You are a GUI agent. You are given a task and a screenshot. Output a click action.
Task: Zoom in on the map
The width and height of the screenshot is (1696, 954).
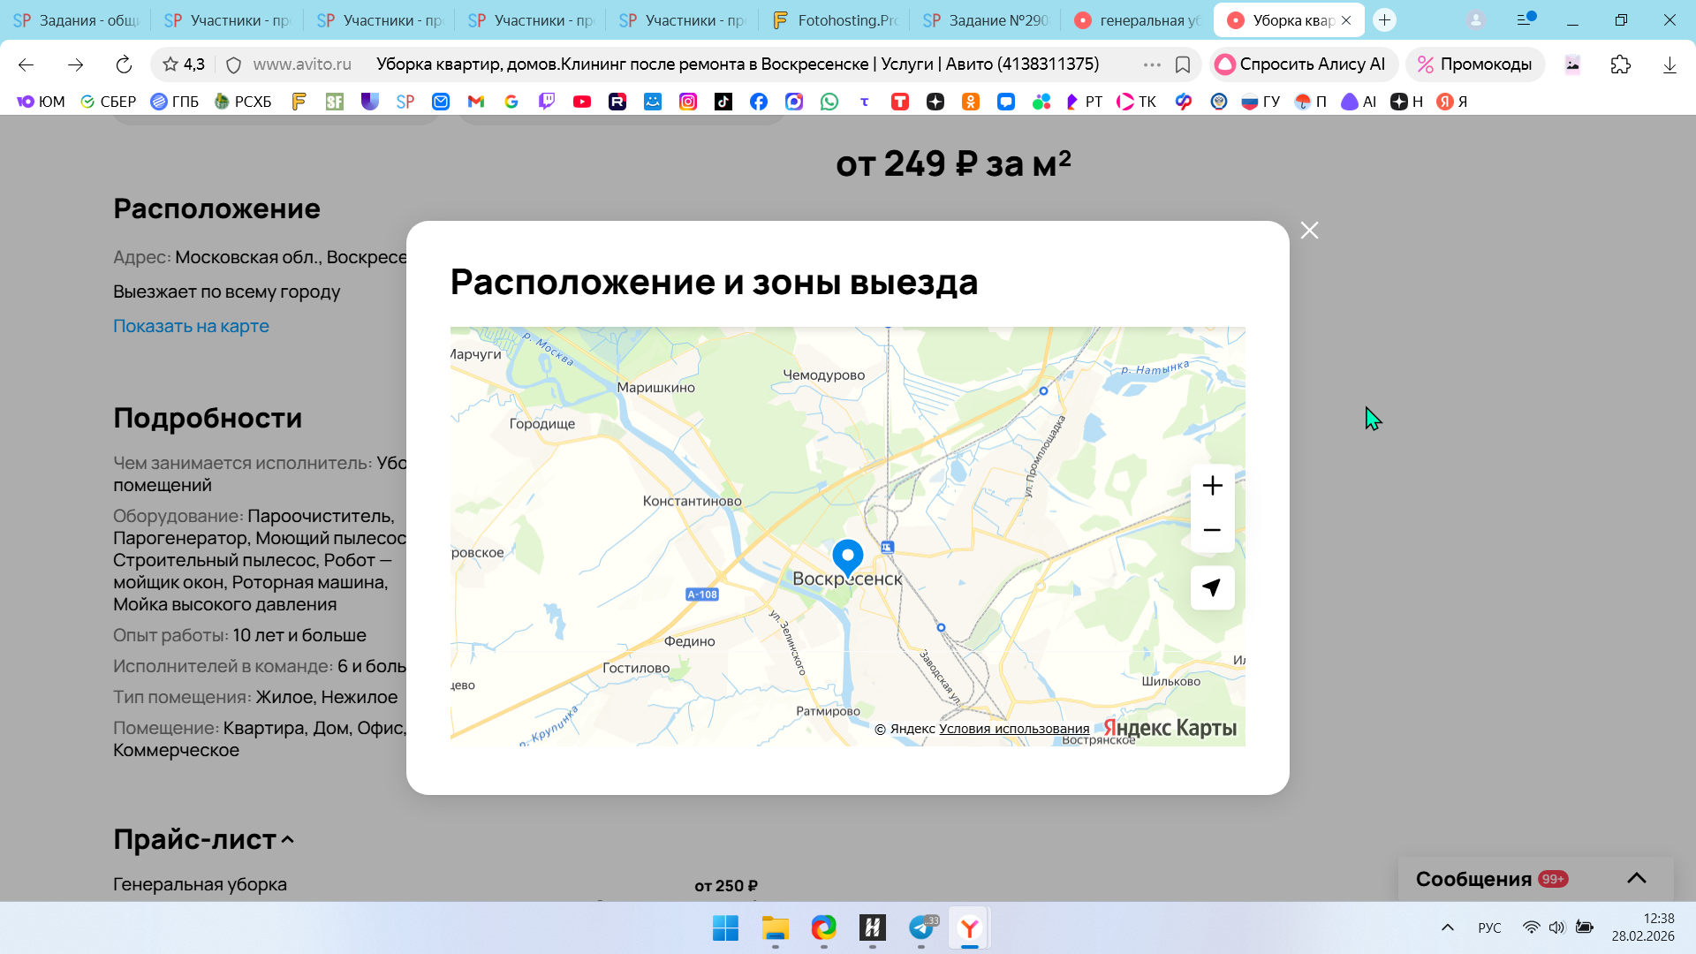pos(1212,486)
